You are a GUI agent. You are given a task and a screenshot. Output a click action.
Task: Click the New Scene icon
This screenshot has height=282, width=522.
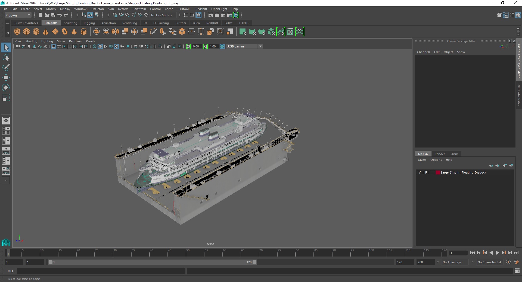[x=41, y=15]
